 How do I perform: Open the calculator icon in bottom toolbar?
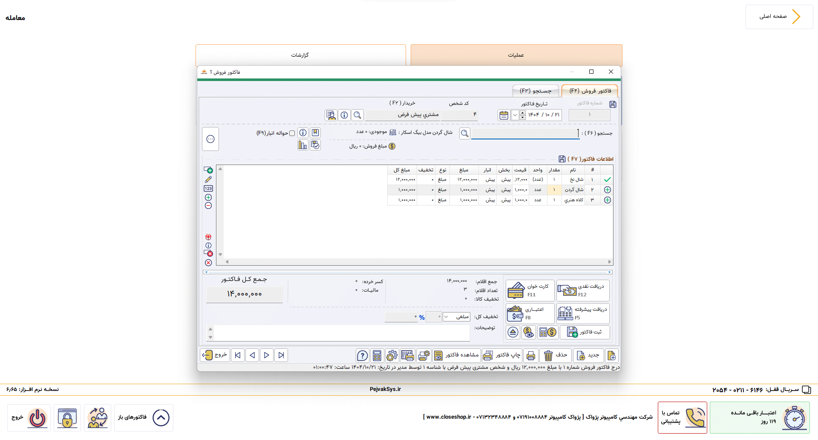coord(377,356)
